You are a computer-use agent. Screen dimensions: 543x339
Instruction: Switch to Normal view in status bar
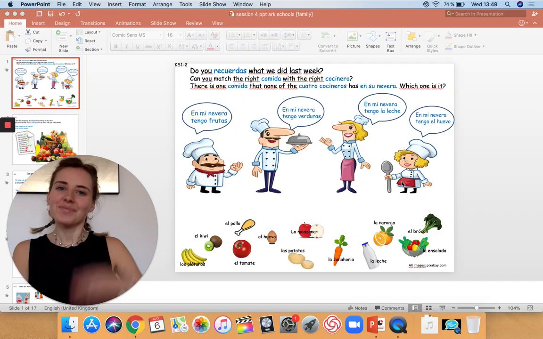pos(415,308)
